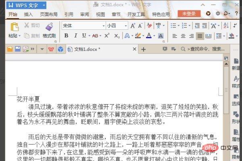
Task: Switch to the 开发工具 tab
Action: (136, 14)
